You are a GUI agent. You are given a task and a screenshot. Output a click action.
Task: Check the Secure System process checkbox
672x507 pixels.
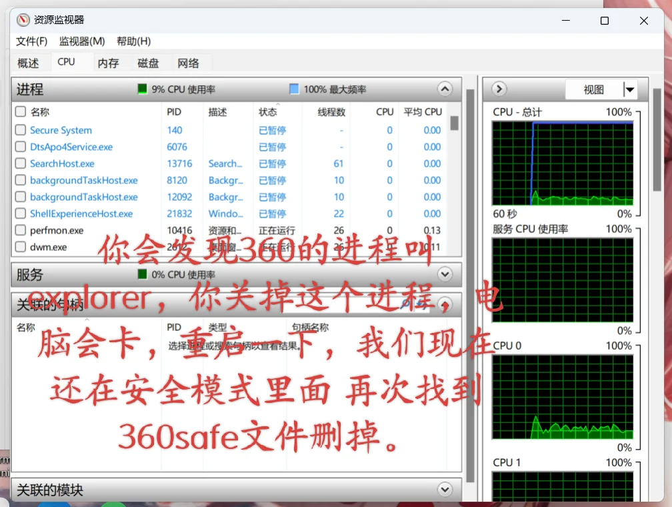20,130
